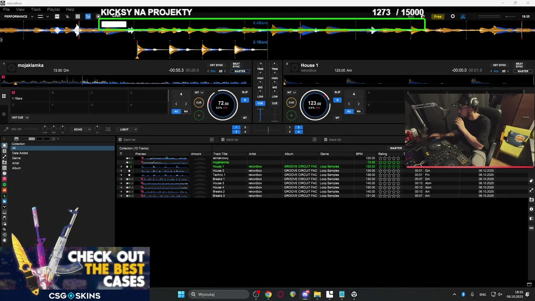
Task: Open the hot cue pad grid icon on deck 1
Action: click(x=4, y=96)
